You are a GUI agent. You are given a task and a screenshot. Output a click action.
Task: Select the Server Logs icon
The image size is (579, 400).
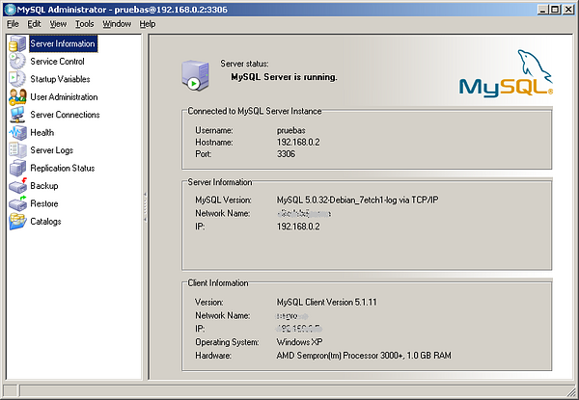click(17, 150)
